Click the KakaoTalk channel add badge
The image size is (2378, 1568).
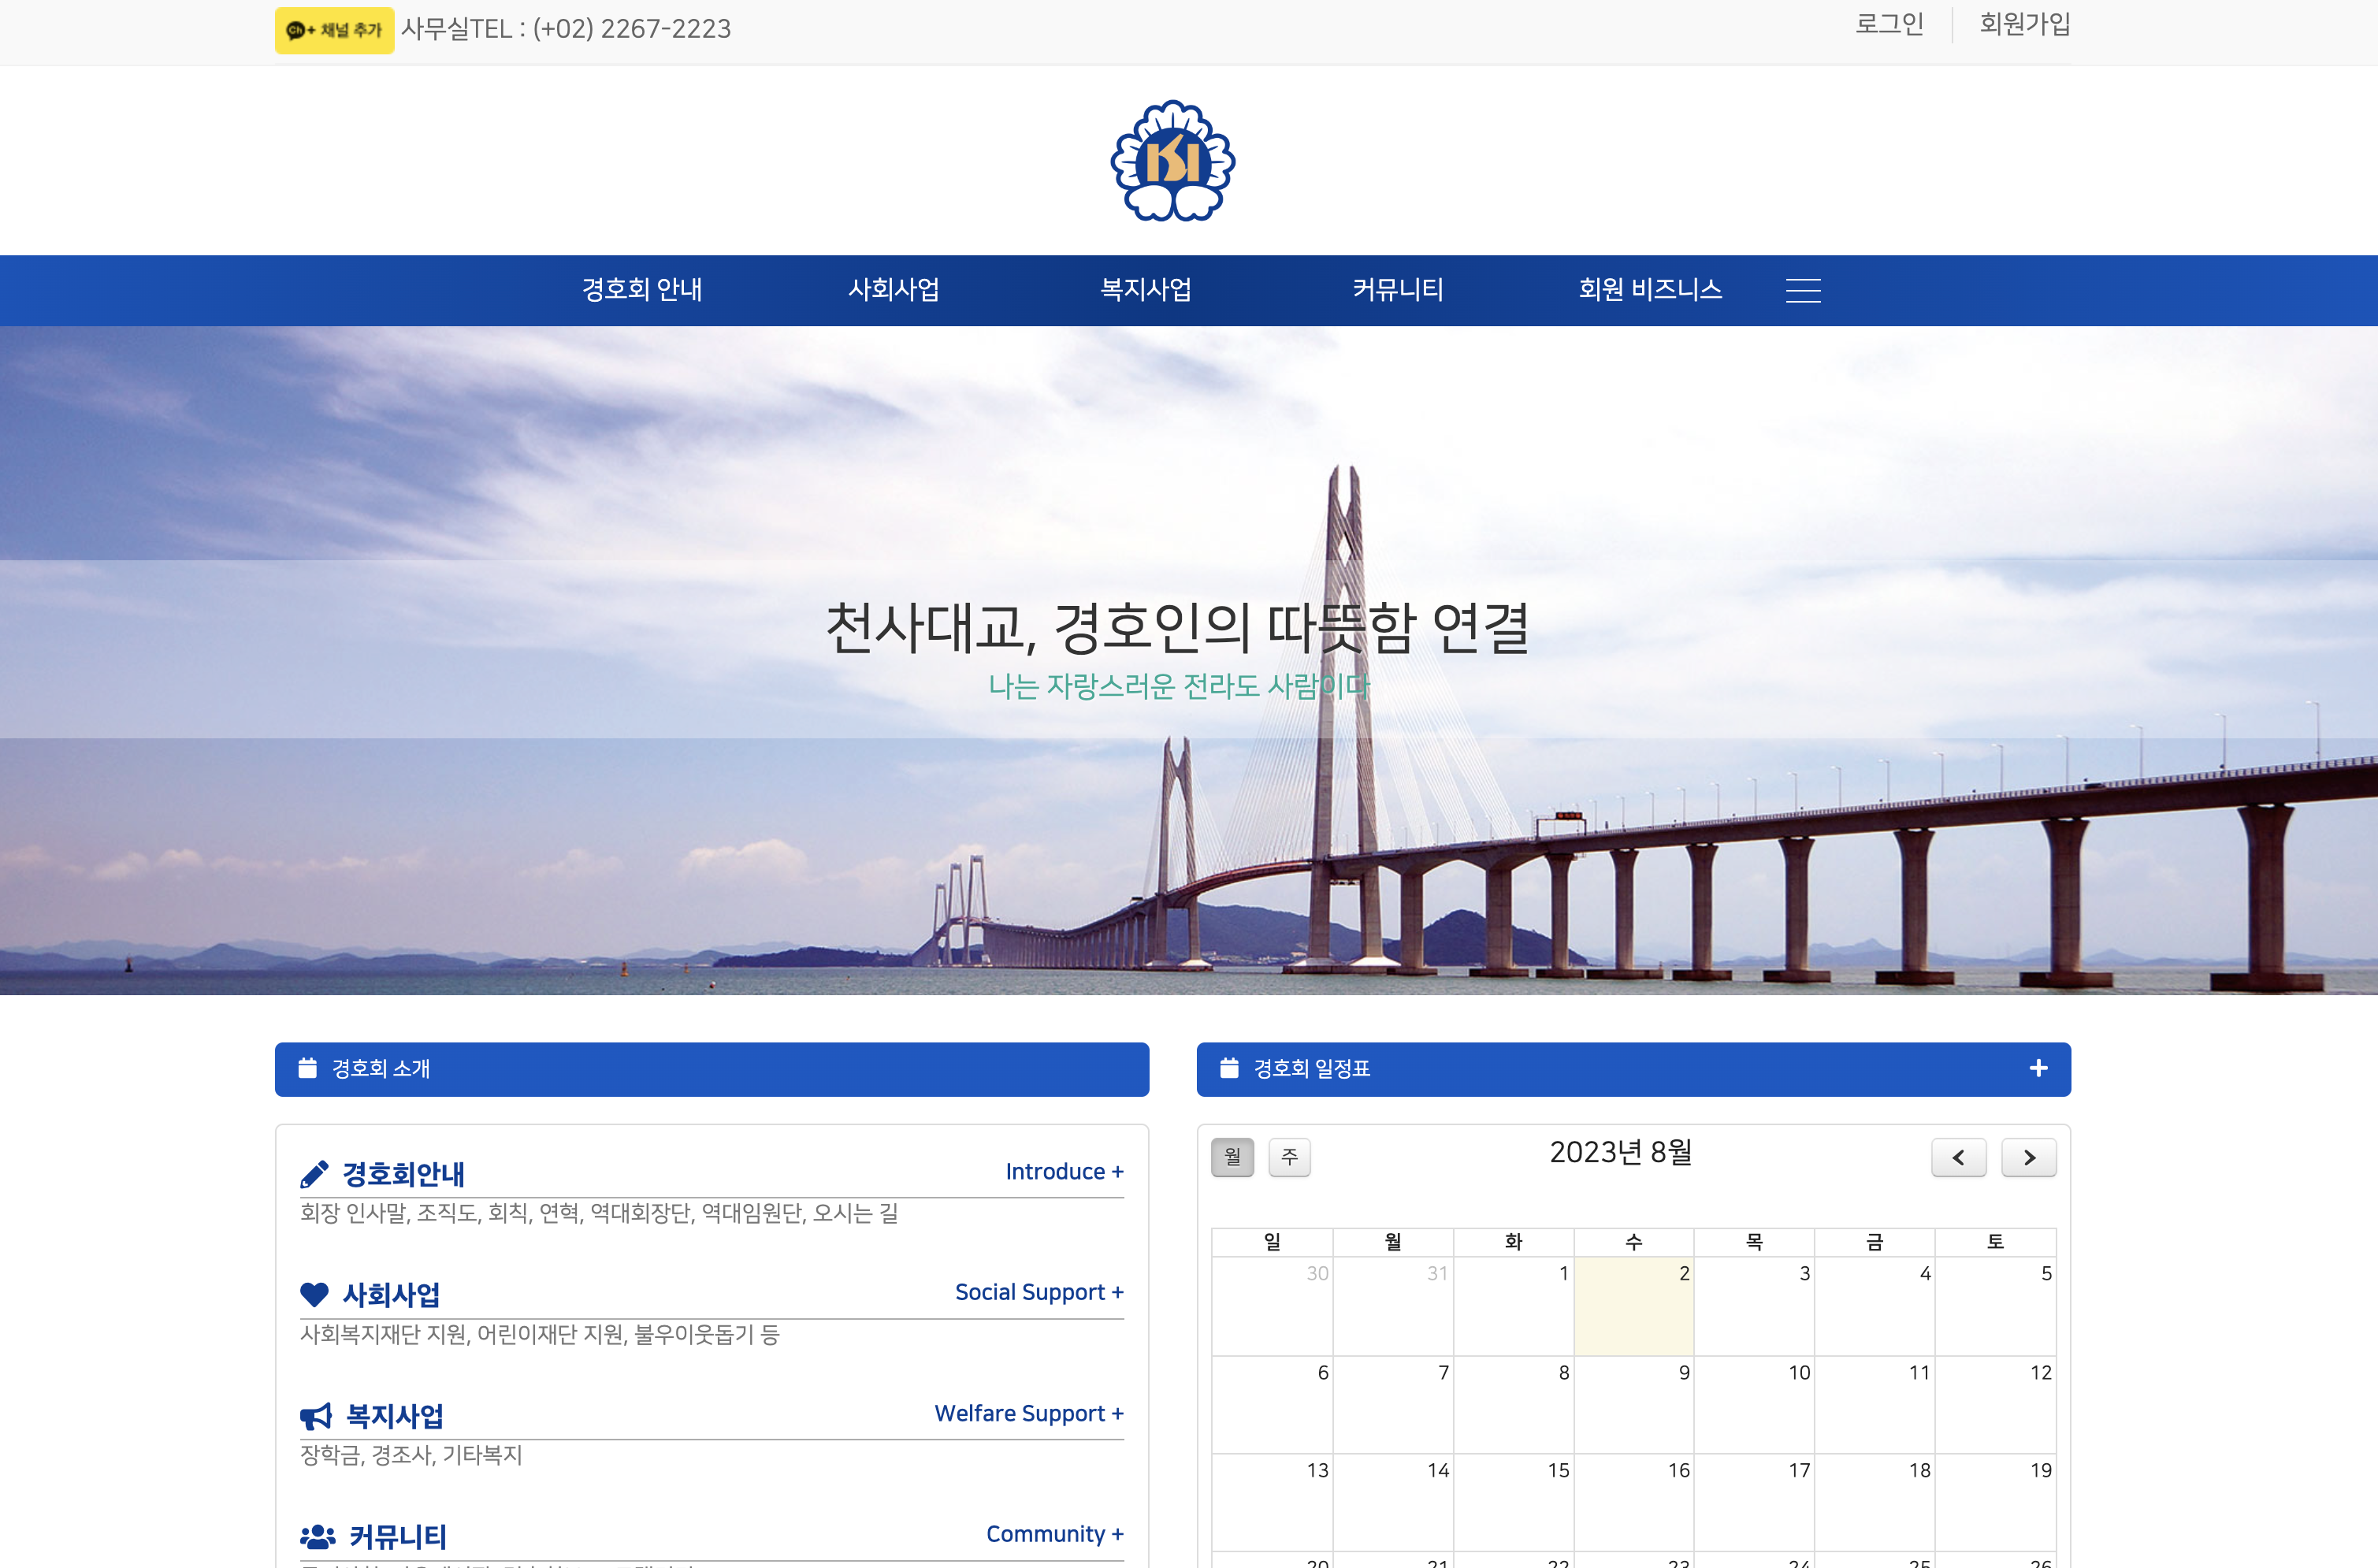click(x=334, y=30)
